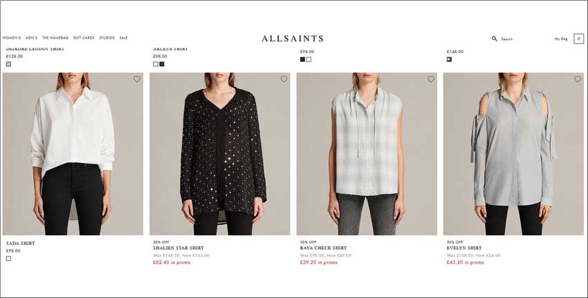Save Evelyn Shirt using its heart icon
Viewport: 588px width, 298px height.
click(x=578, y=79)
